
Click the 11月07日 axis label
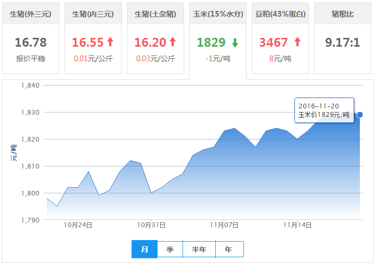[224, 225]
